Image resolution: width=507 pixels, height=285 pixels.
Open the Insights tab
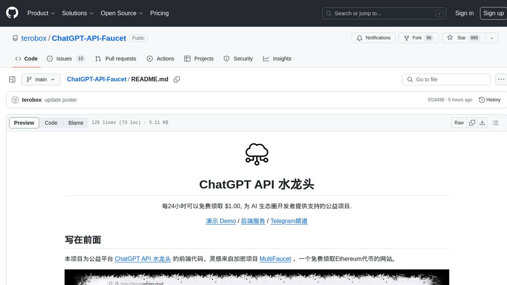point(277,59)
